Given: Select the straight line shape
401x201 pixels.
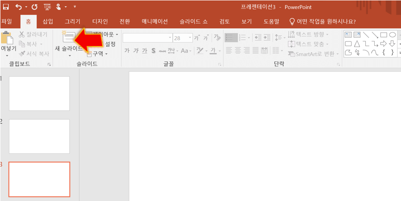Looking at the screenshot, I should (x=366, y=35).
